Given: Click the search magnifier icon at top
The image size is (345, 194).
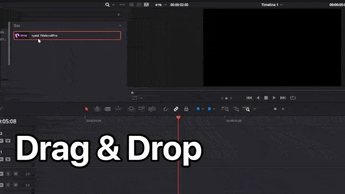Looking at the screenshot, I should 107,5.
